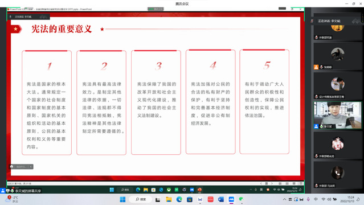Select Tencent Meeting icon on host taskbar
Screen dimensions: 364x205
point(231,199)
